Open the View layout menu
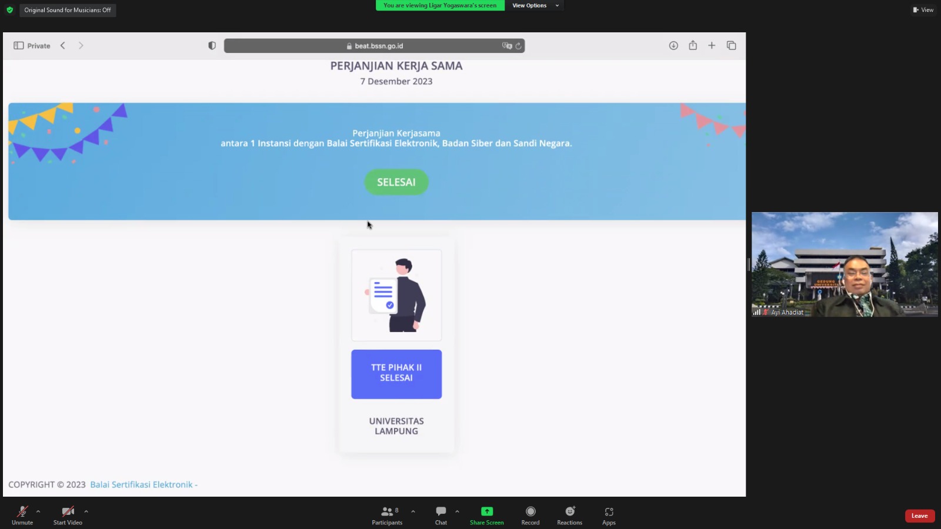This screenshot has width=941, height=529. tap(923, 10)
